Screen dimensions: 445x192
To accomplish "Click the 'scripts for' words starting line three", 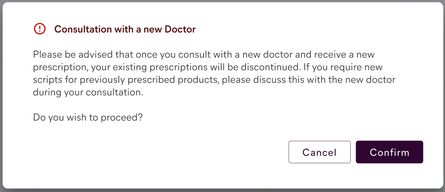I will click(55, 80).
